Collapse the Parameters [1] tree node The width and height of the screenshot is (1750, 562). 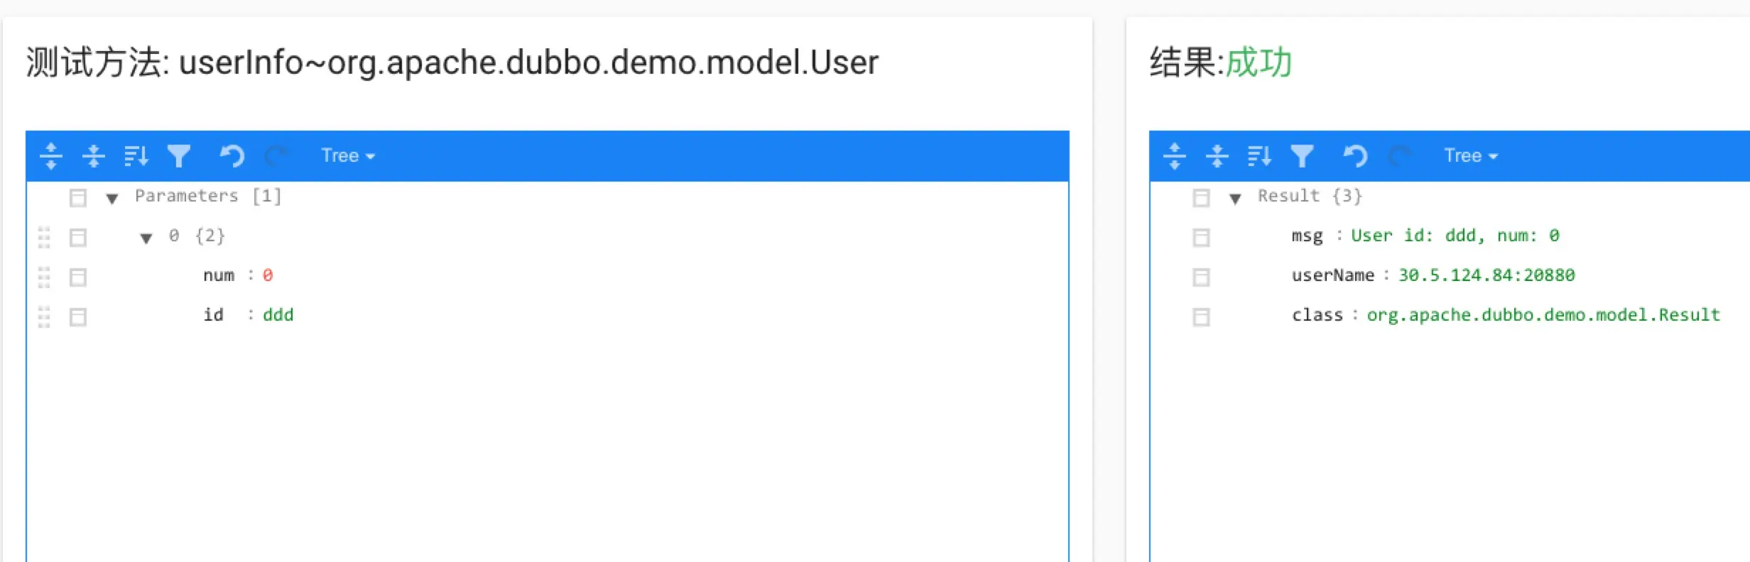click(112, 198)
